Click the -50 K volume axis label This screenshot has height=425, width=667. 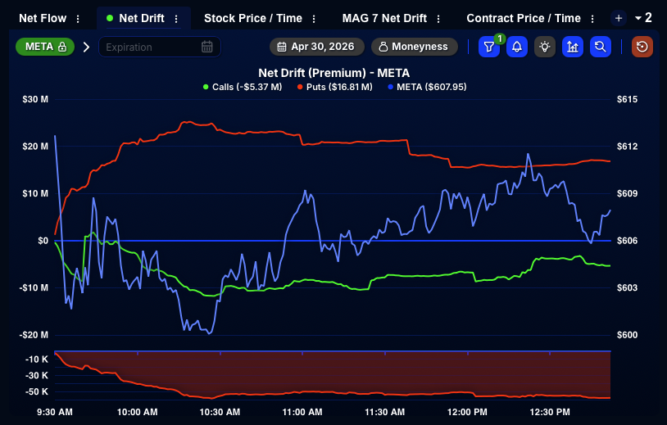click(37, 392)
